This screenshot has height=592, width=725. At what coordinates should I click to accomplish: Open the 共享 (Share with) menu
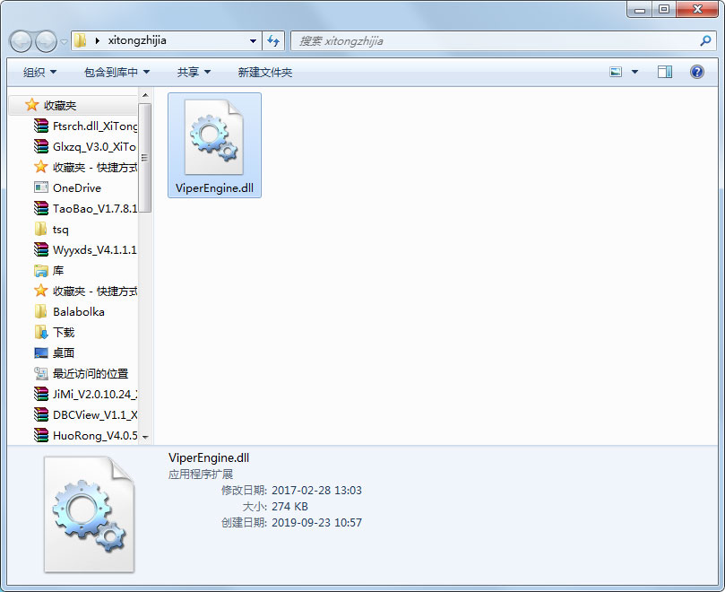pos(194,71)
